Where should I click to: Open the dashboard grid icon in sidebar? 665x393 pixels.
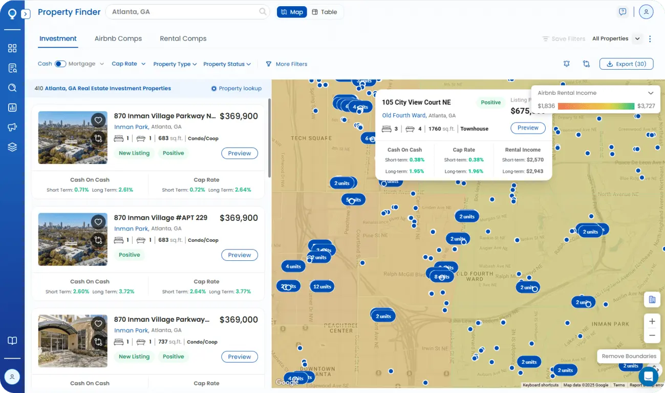[x=12, y=48]
